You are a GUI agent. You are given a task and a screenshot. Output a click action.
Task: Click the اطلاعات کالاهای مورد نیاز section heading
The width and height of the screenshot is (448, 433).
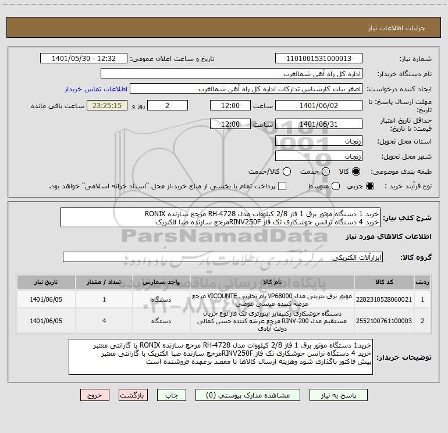[389, 237]
